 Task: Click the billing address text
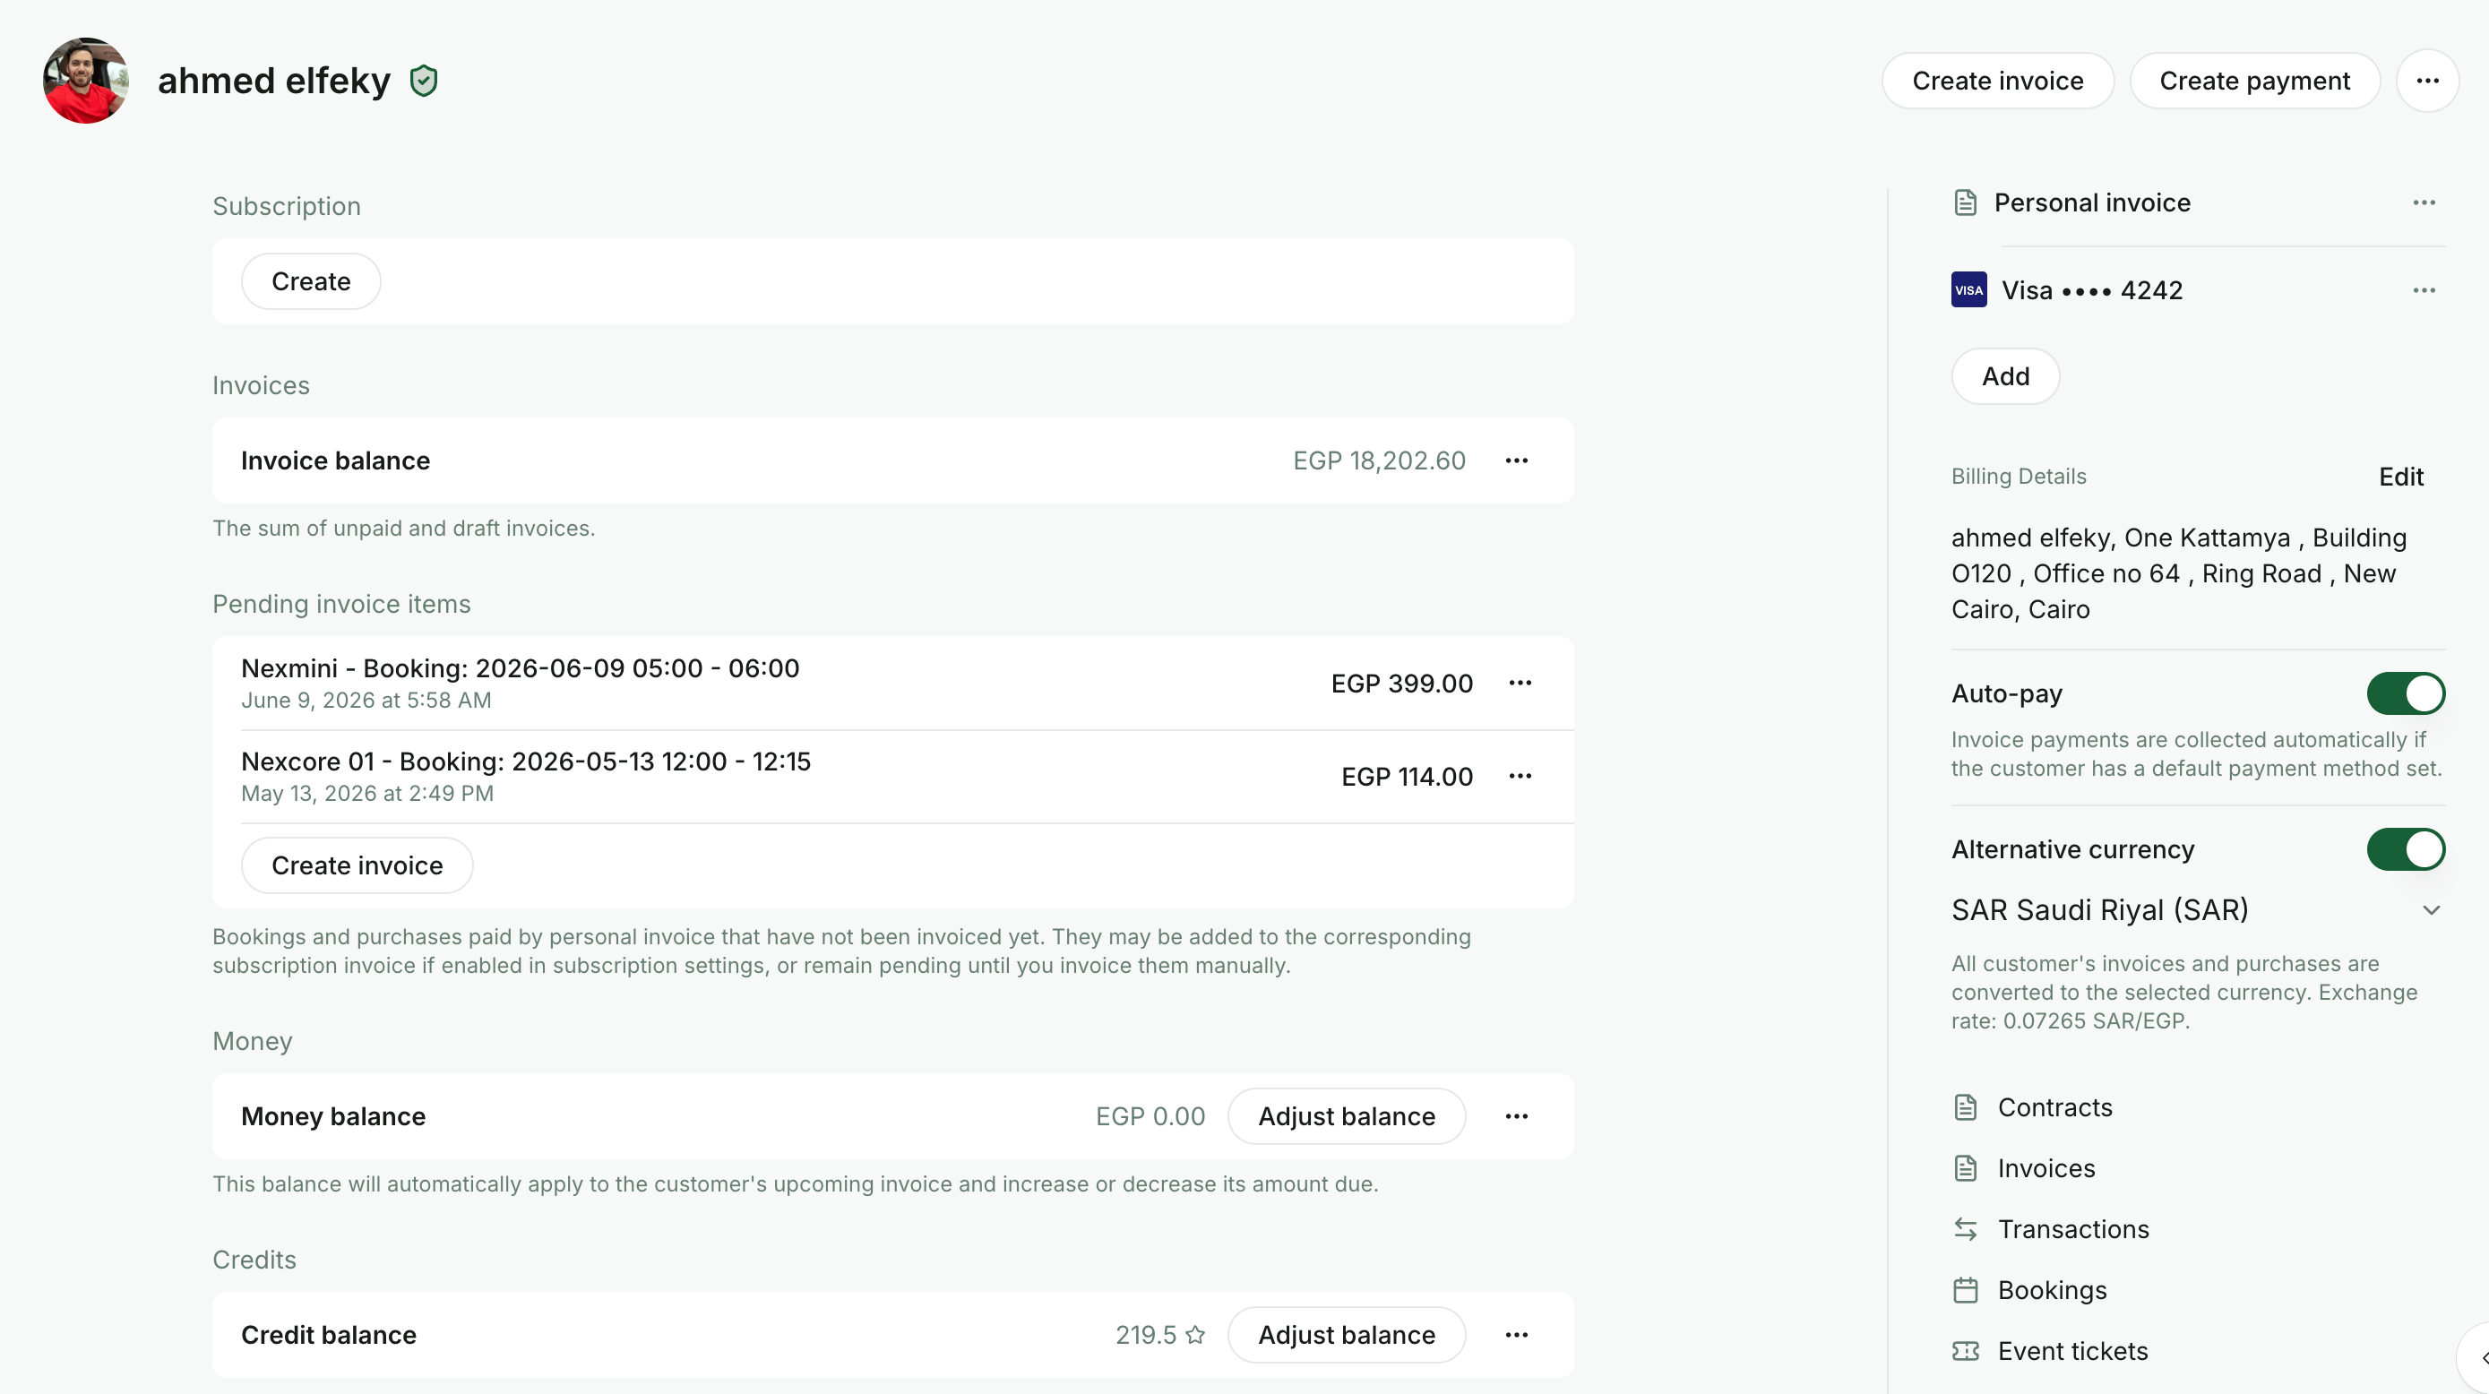(x=2179, y=574)
